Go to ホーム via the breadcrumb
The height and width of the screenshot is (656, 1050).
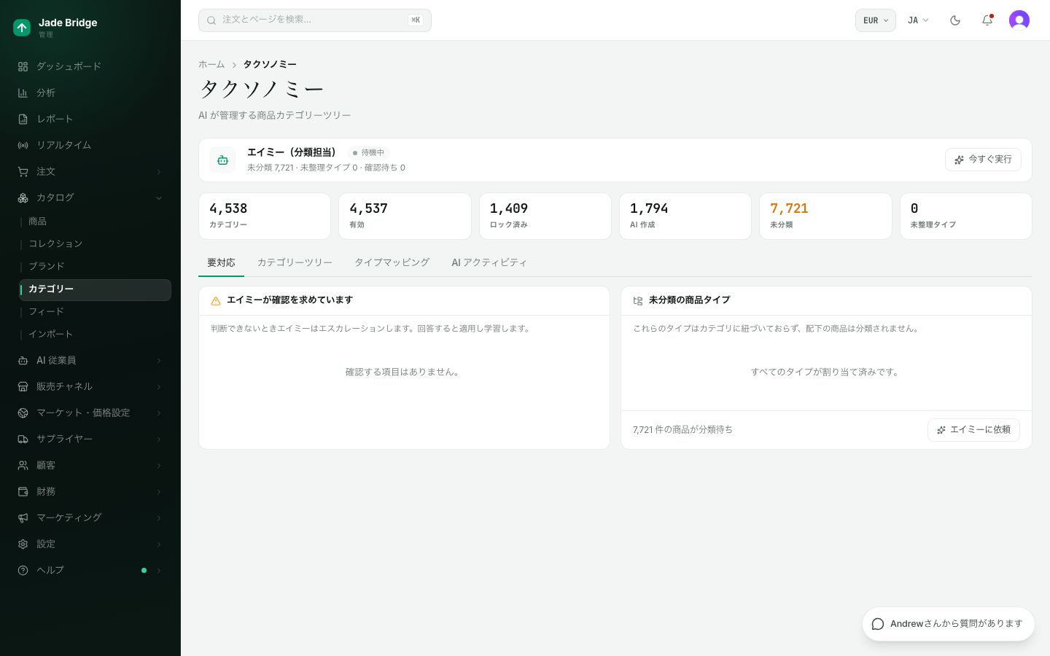(211, 64)
